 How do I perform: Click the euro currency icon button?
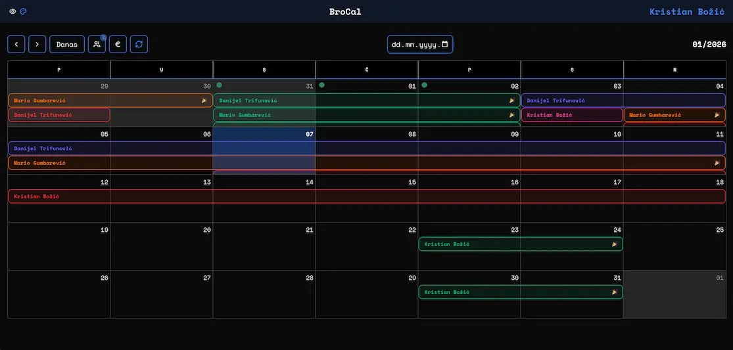pos(118,44)
